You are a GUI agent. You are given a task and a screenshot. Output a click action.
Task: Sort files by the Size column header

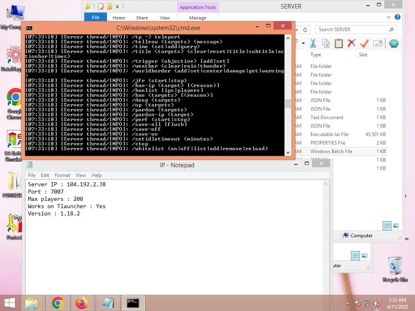(x=363, y=55)
